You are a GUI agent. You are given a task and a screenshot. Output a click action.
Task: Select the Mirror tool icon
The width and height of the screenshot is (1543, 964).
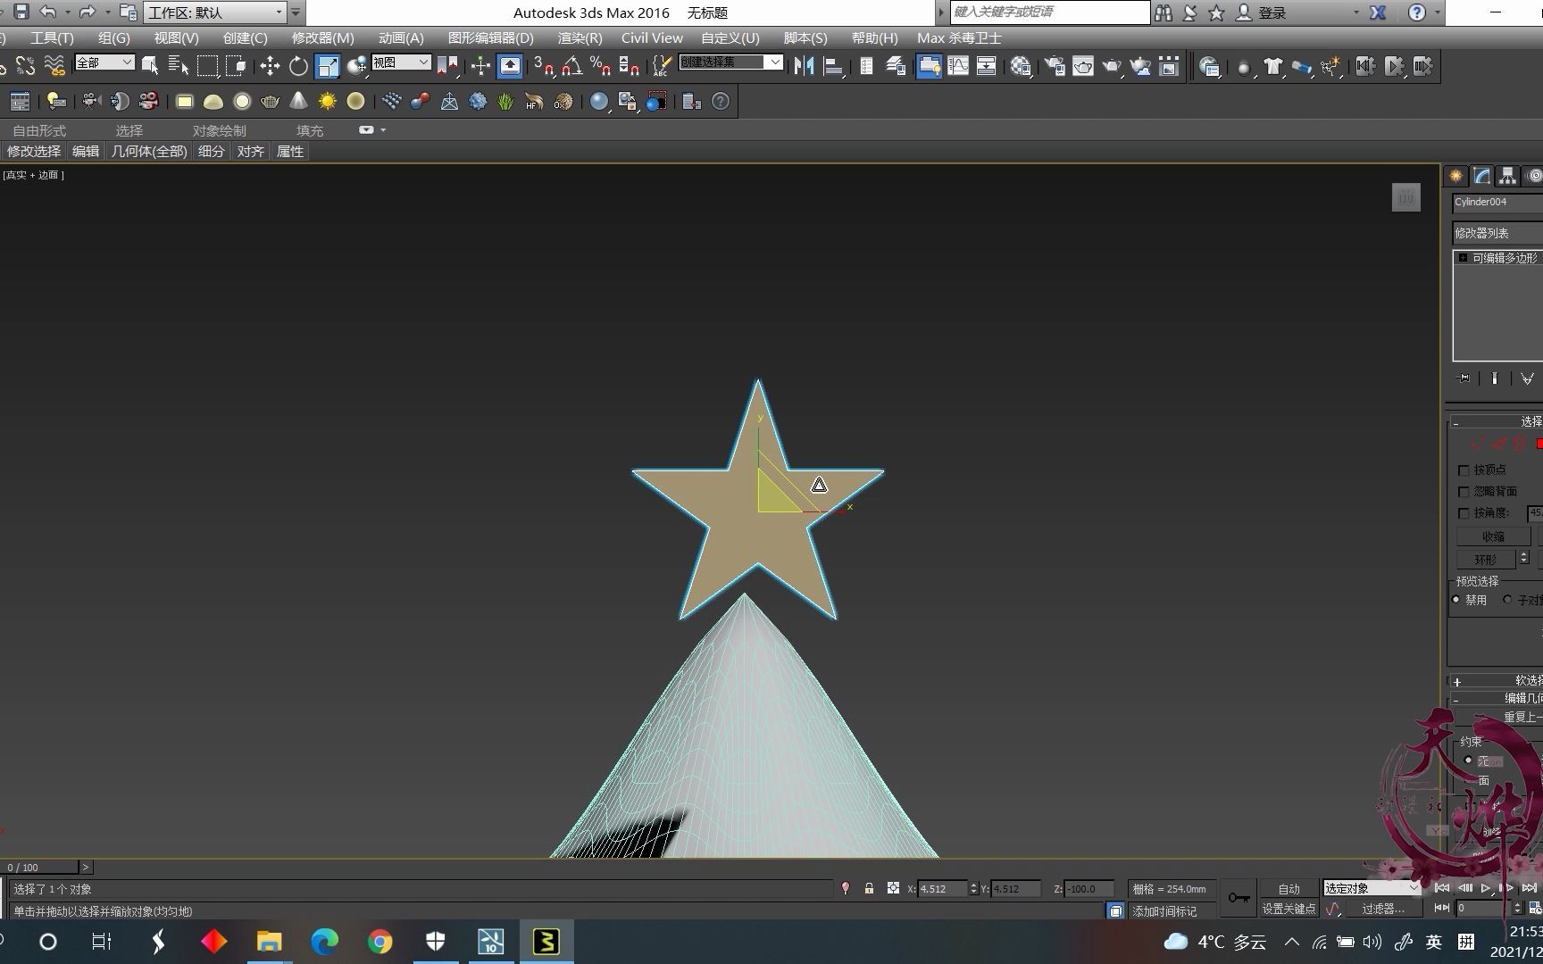tap(802, 65)
